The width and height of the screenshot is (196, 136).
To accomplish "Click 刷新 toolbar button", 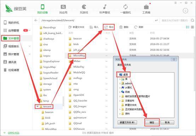I will (139, 27).
